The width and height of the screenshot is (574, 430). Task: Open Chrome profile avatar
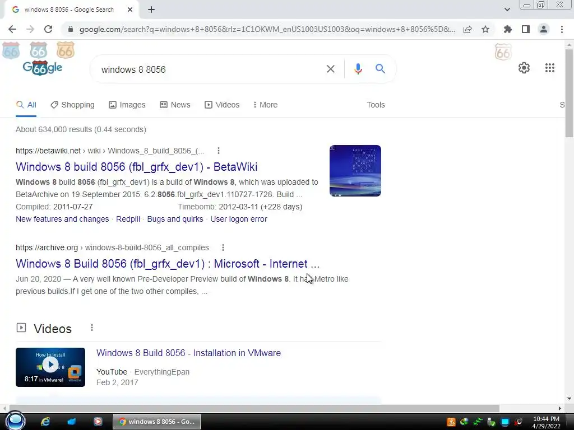pyautogui.click(x=544, y=29)
